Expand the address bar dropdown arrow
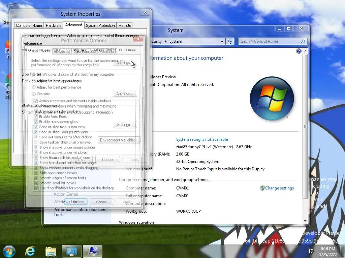Viewport: 345px width, 258px height. [222, 41]
